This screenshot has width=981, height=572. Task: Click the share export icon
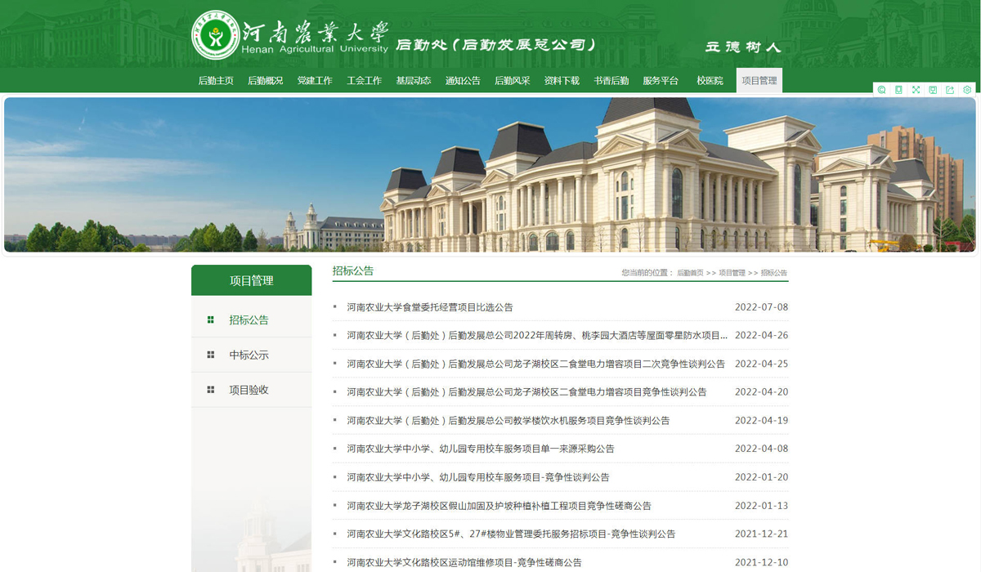(950, 90)
